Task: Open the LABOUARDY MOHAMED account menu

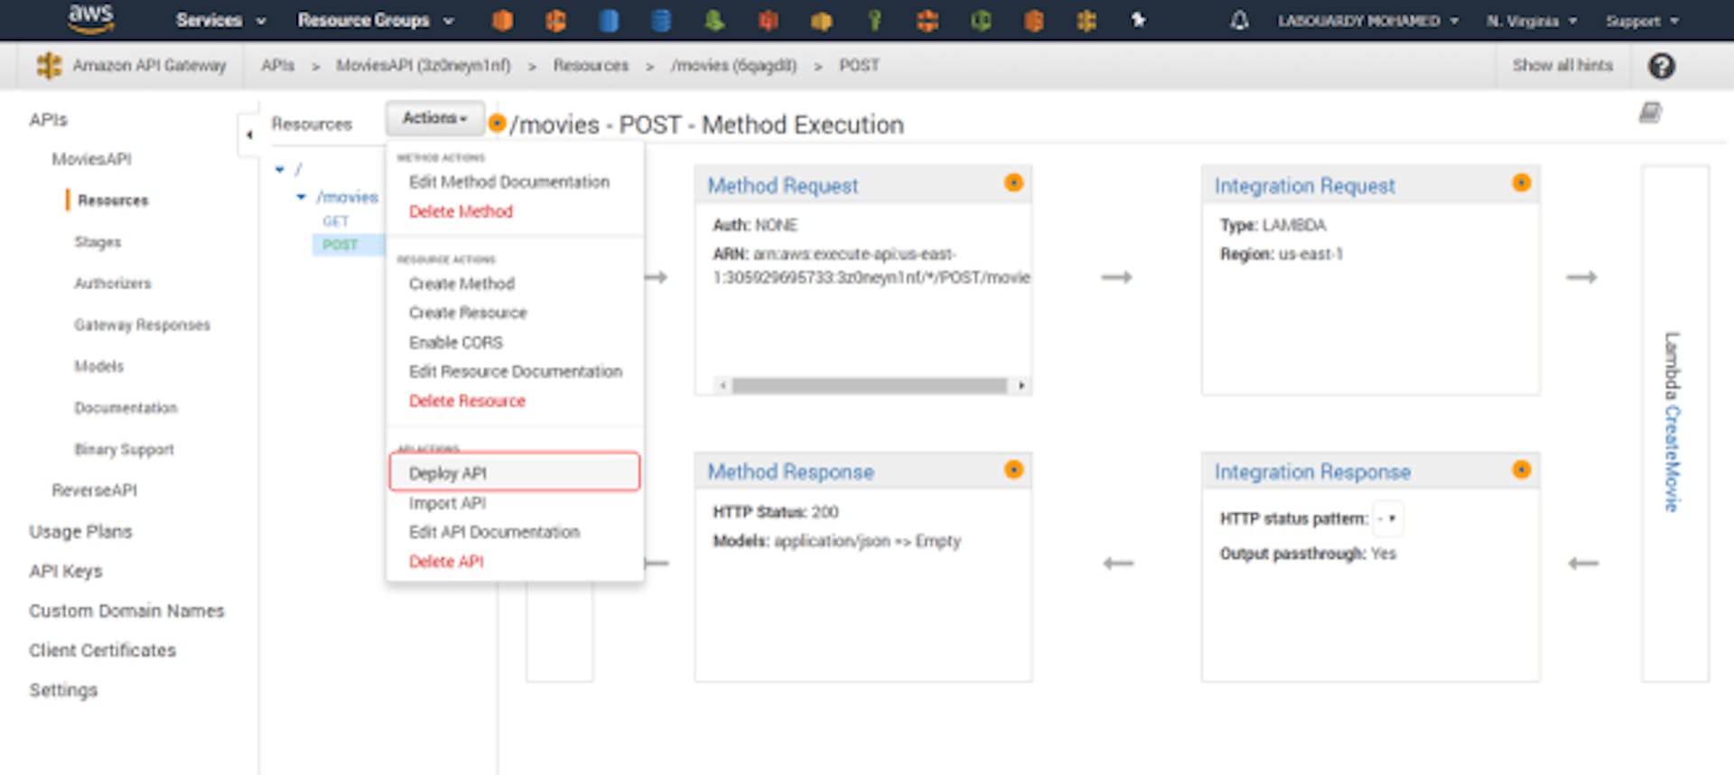Action: point(1367,20)
